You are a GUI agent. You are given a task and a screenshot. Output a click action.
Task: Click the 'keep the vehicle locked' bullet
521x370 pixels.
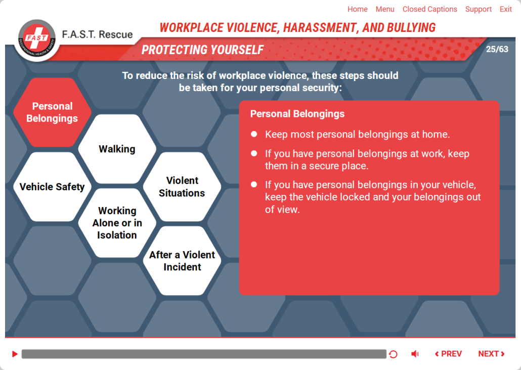point(373,197)
